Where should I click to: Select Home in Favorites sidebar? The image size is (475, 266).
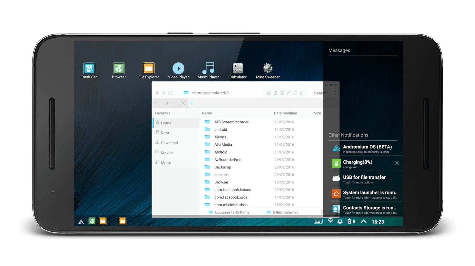click(x=176, y=123)
